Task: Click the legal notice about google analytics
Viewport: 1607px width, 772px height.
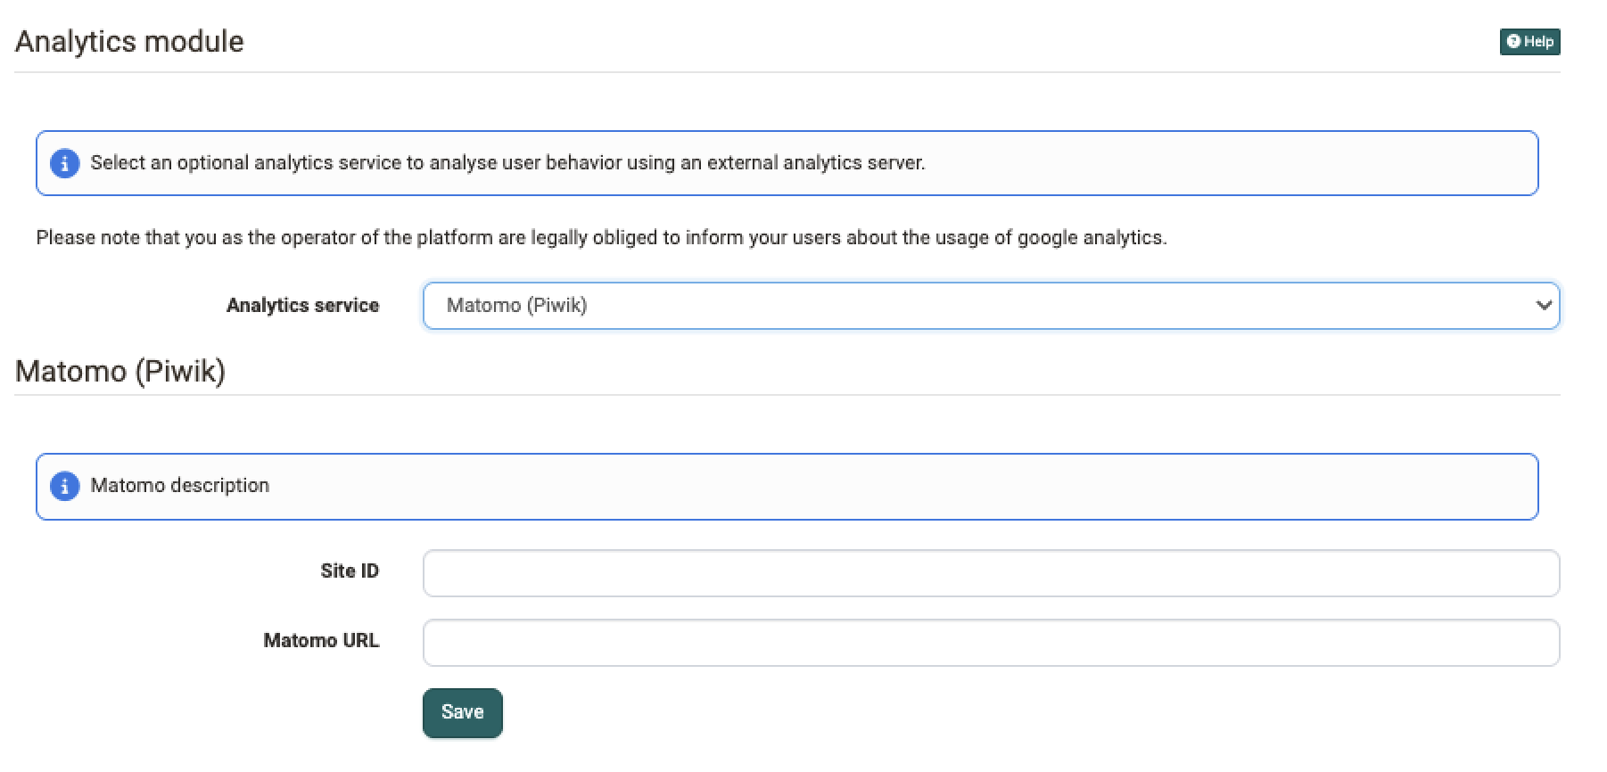Action: coord(601,238)
